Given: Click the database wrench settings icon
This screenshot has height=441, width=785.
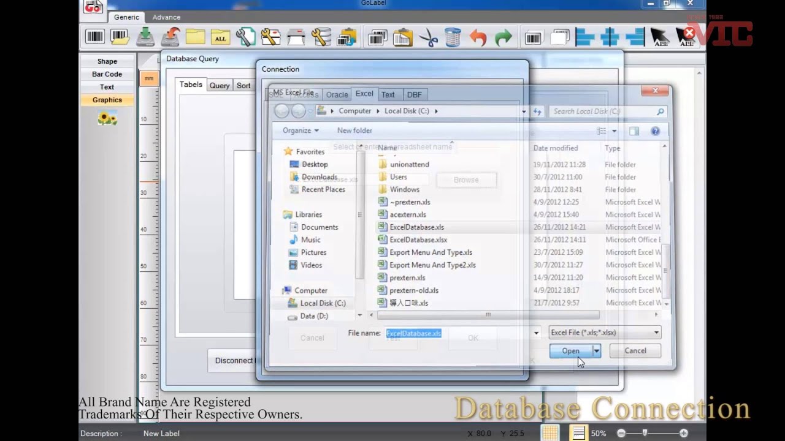Looking at the screenshot, I should 321,37.
